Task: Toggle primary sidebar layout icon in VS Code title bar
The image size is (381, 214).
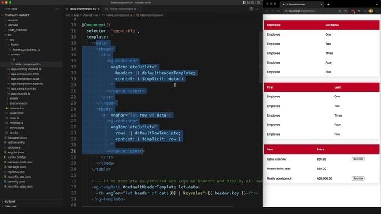Action: (x=244, y=2)
